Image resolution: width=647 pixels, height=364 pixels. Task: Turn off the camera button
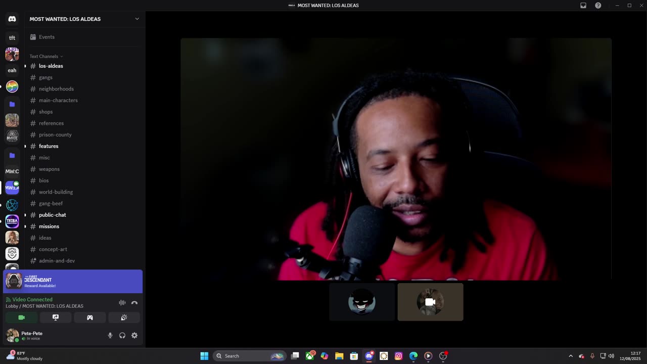point(21,317)
